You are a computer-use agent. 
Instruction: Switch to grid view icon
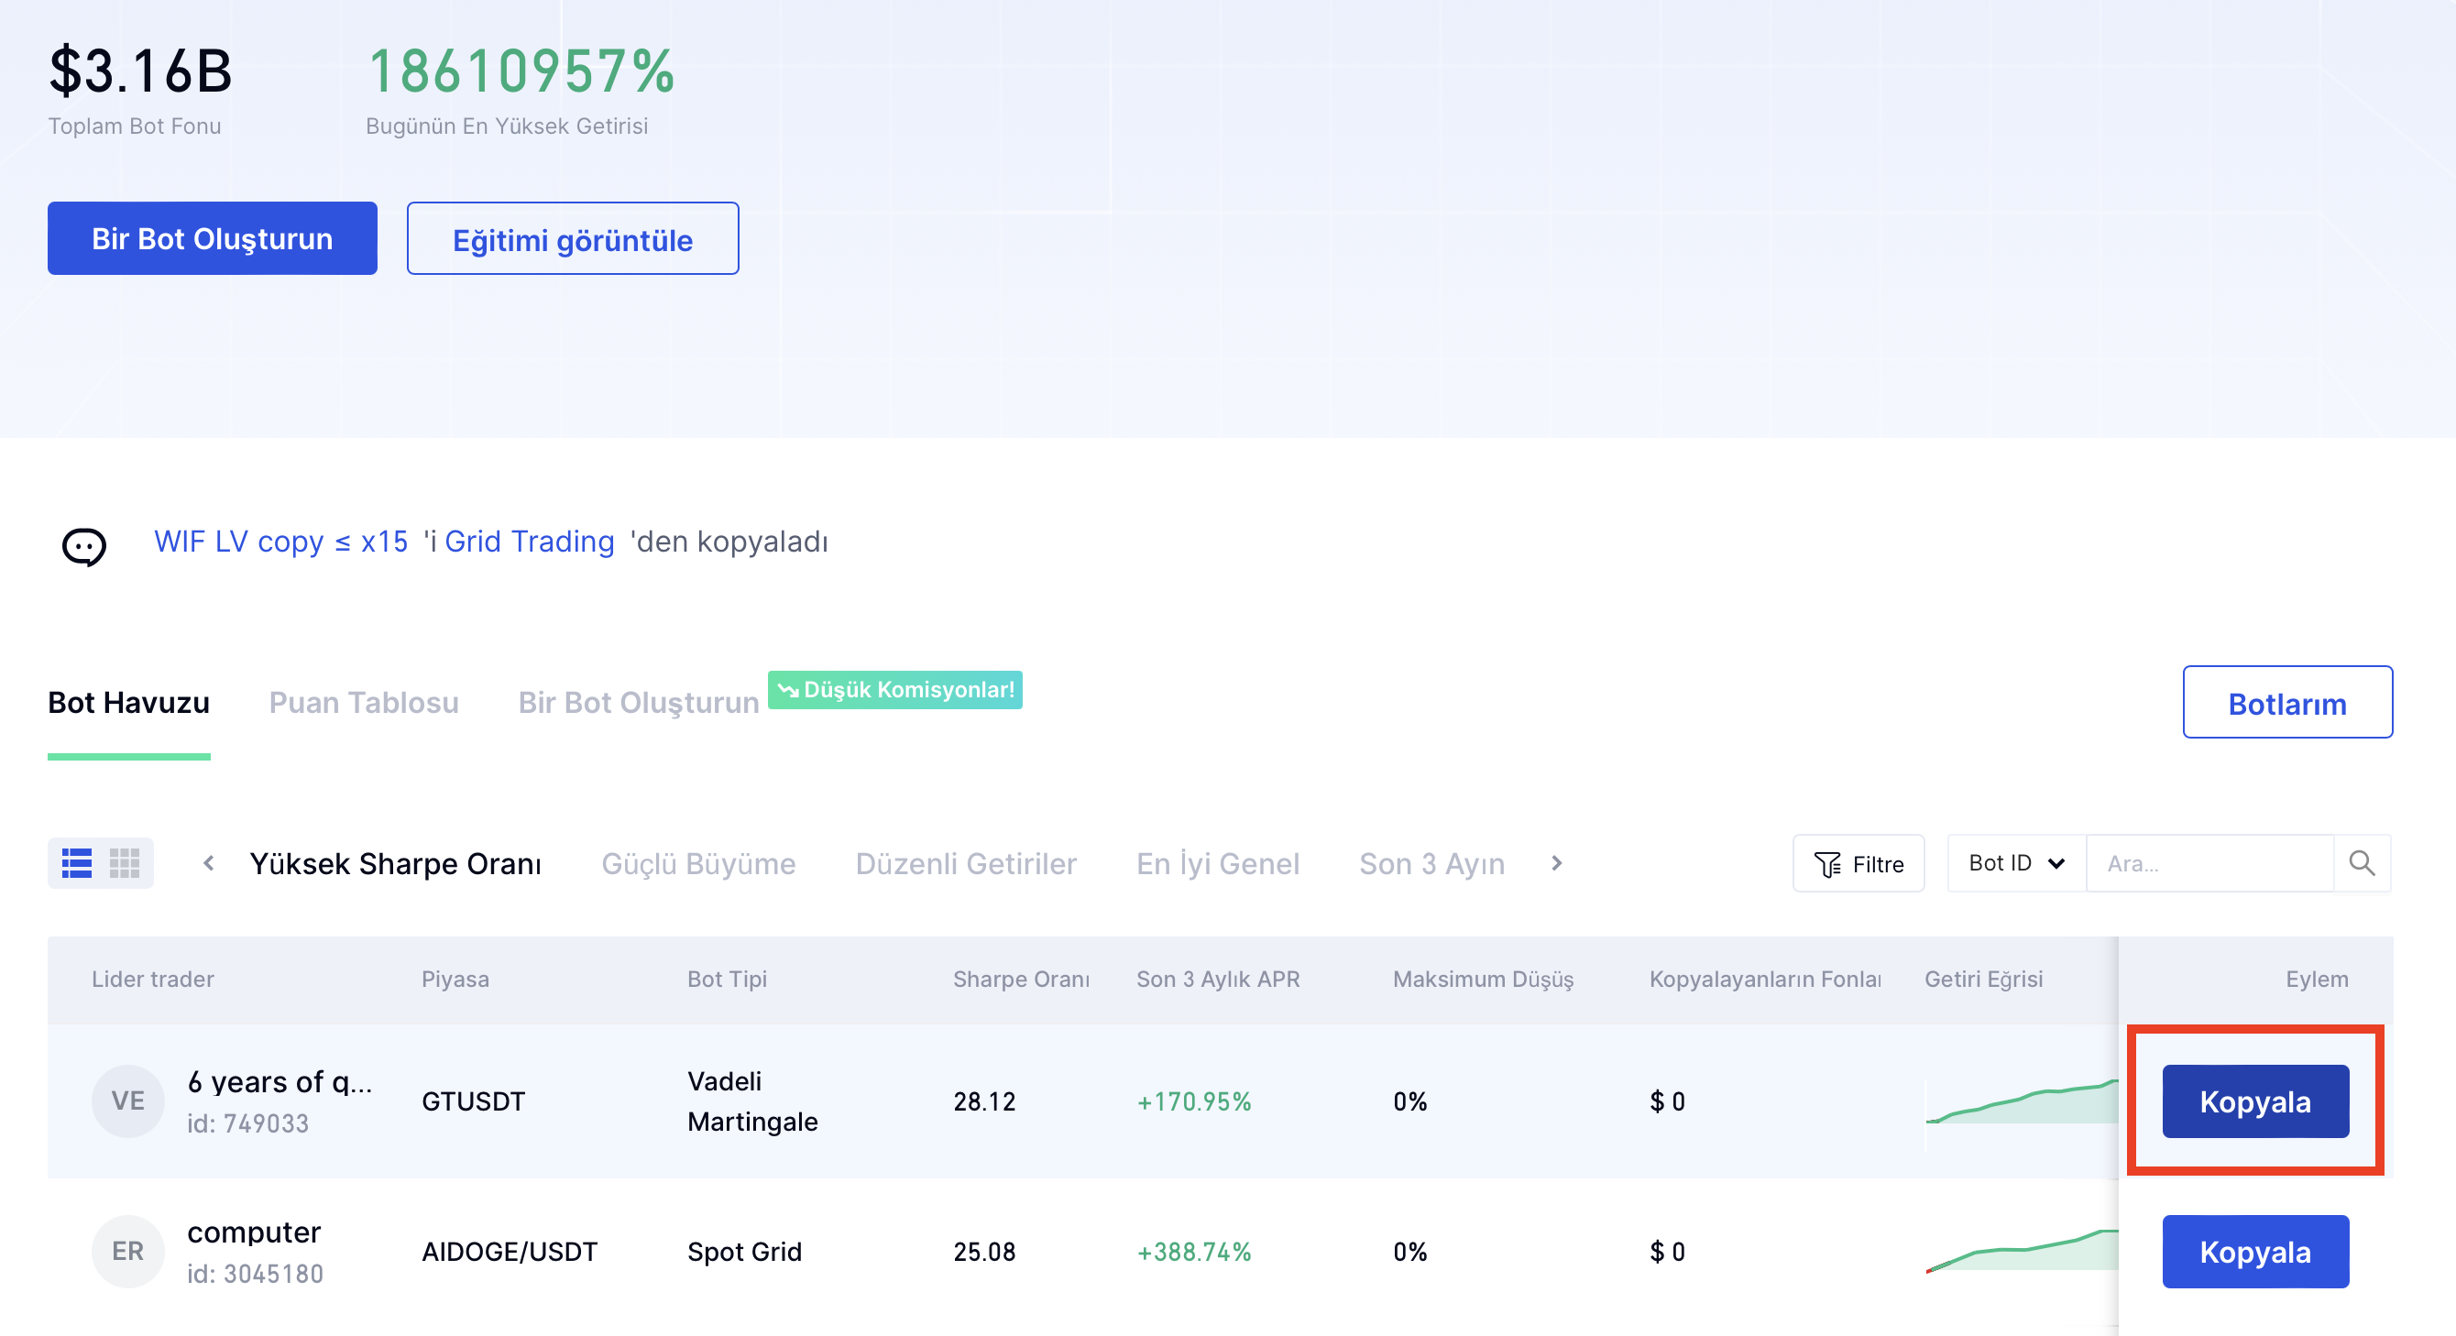[x=125, y=863]
